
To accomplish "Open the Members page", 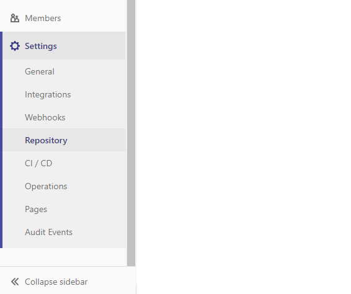I will coord(63,18).
